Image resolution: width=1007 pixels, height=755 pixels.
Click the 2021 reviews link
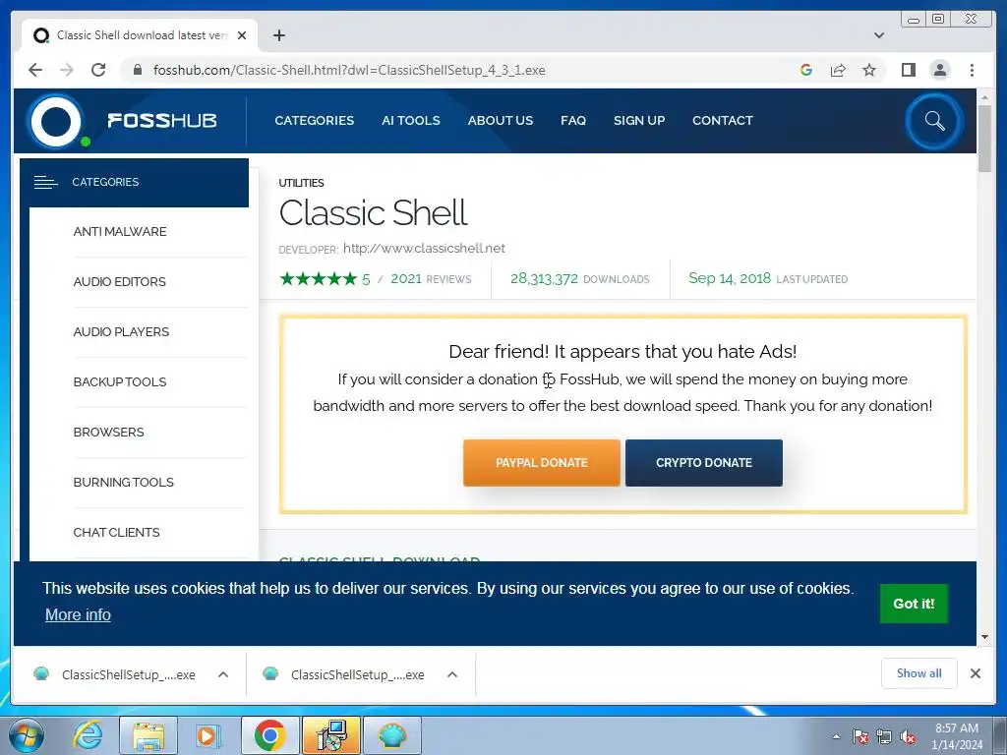pyautogui.click(x=431, y=278)
